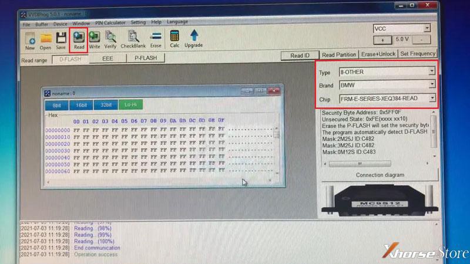The height and width of the screenshot is (264, 470).
Task: Open the Language menu
Action: click(x=177, y=22)
